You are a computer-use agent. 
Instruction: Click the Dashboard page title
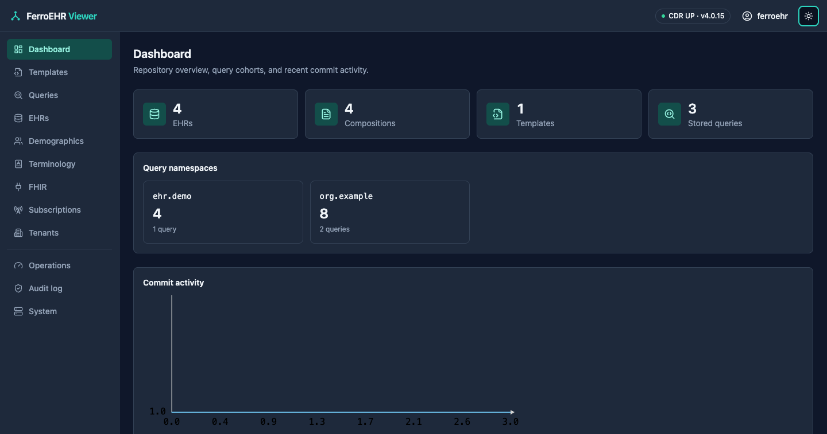(x=162, y=54)
